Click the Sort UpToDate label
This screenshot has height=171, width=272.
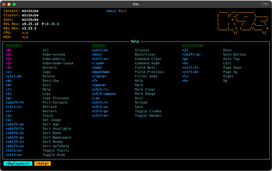[x=56, y=146]
